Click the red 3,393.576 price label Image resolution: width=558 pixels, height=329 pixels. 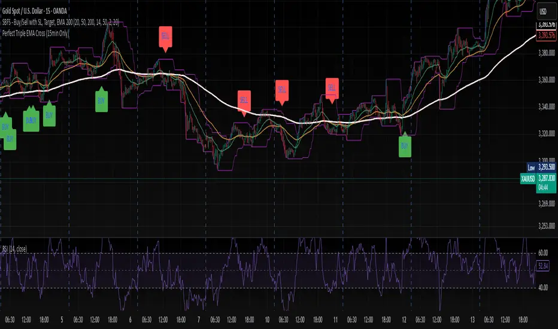coord(546,35)
